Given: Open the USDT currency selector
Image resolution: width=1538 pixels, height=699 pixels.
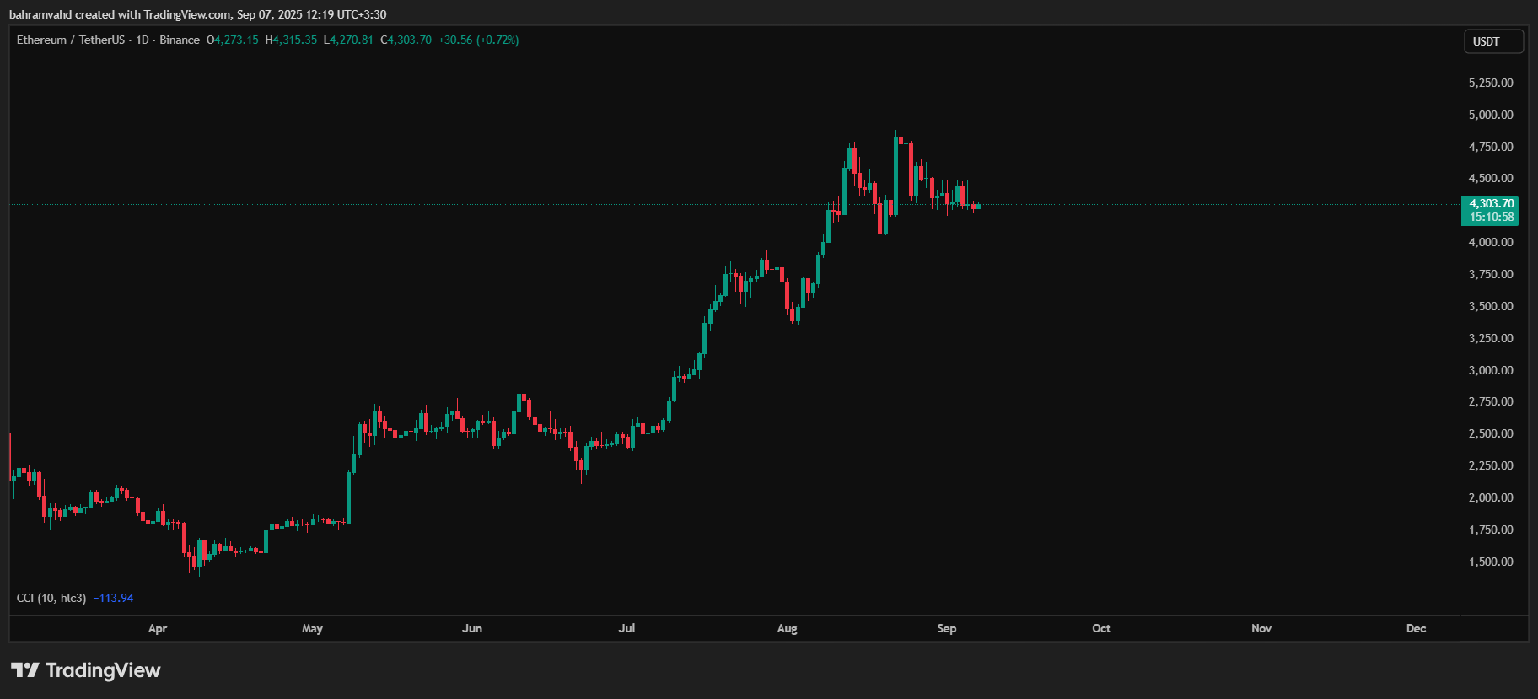Looking at the screenshot, I should coord(1493,41).
